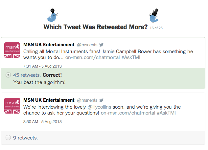This screenshot has width=208, height=150.
Task: Follow the on-msn.com/chatmortal link in the second tweet
Action: pos(128,113)
